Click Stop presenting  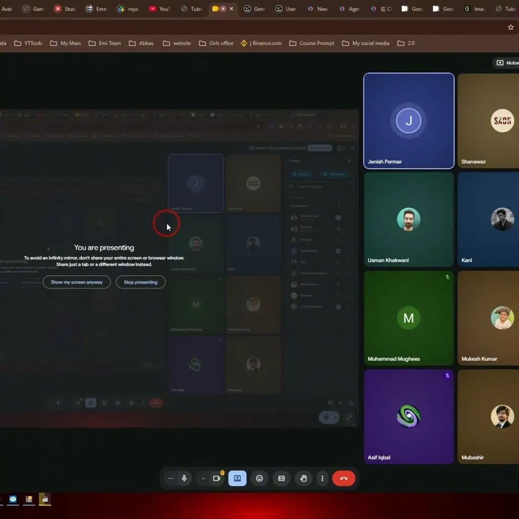pos(141,282)
